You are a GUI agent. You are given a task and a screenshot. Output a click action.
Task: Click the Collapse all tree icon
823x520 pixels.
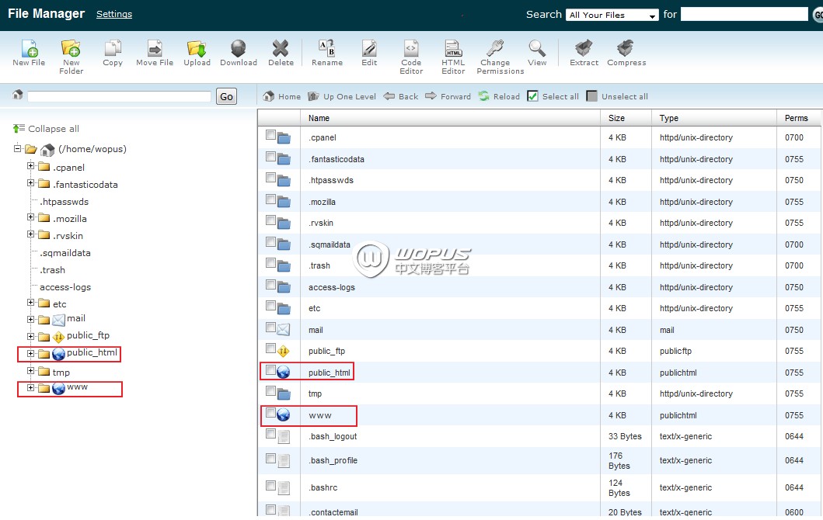(x=19, y=128)
